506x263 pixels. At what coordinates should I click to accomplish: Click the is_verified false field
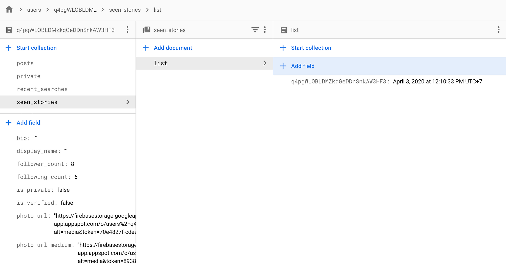(45, 203)
